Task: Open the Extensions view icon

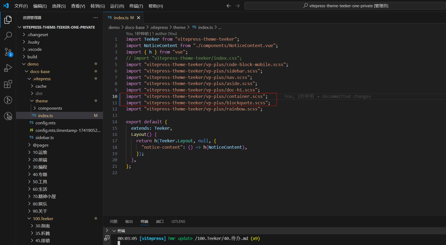Action: click(8, 84)
